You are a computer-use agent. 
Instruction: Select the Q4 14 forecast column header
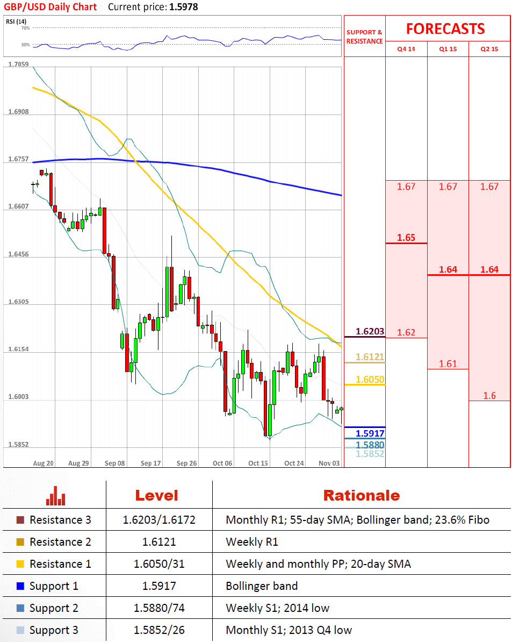(x=406, y=49)
